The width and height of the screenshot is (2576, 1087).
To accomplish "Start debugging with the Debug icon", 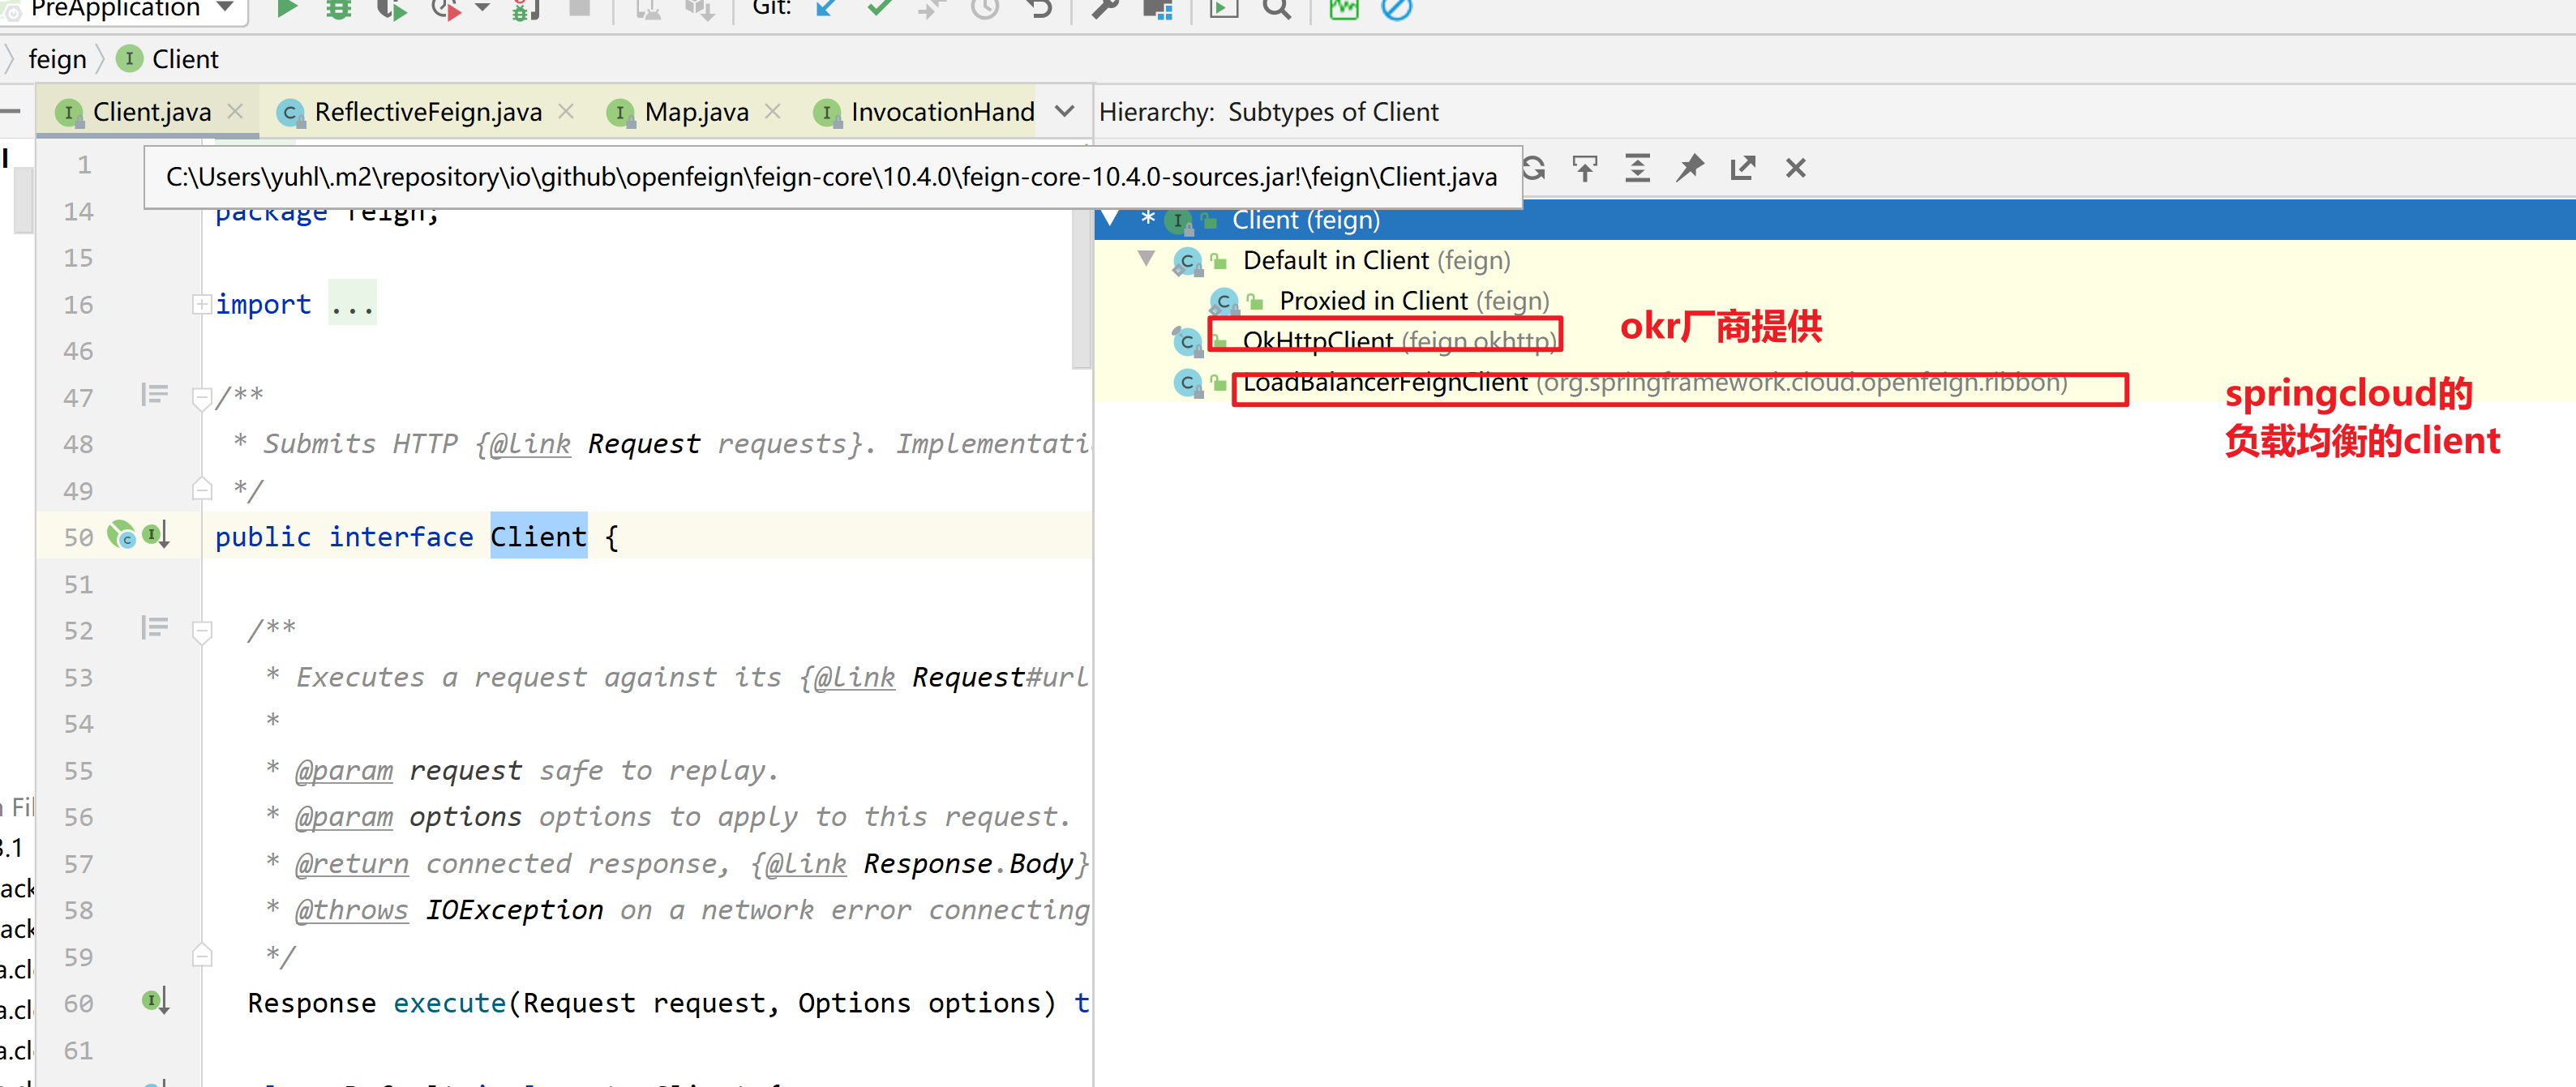I will (337, 10).
